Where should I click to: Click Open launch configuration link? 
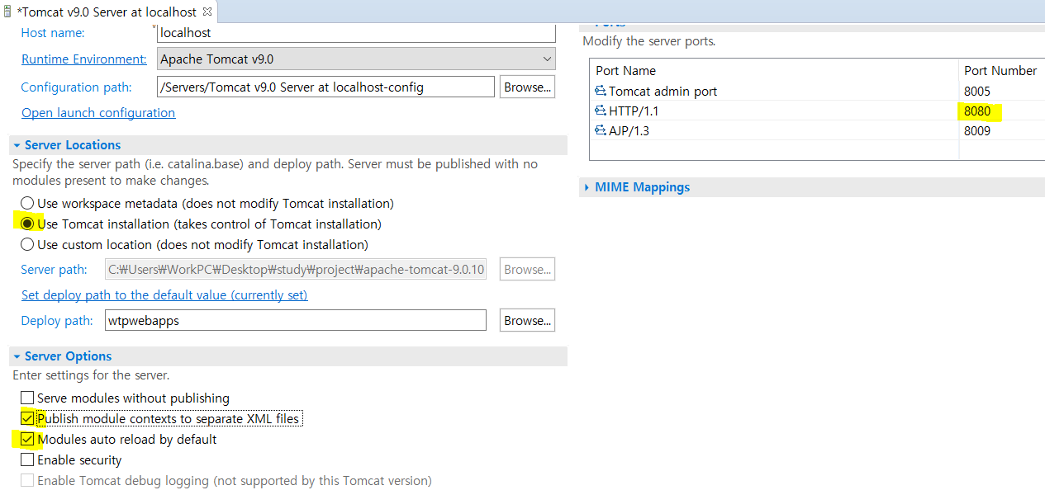(98, 112)
